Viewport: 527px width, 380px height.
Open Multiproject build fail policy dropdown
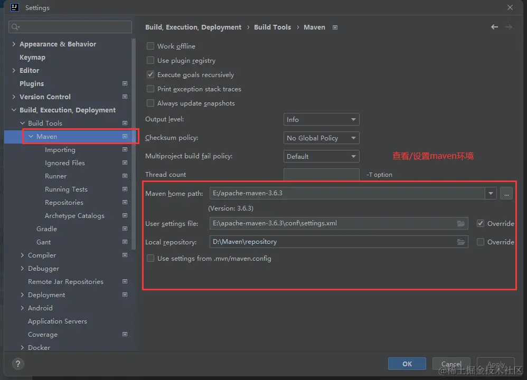pos(321,157)
